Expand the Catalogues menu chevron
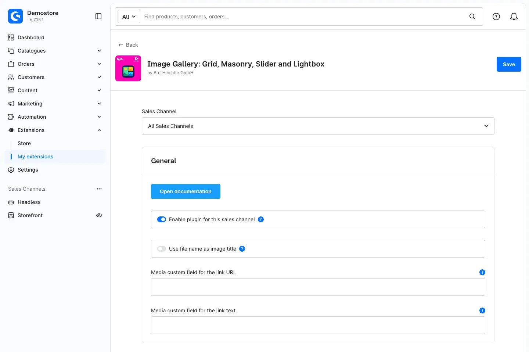 pyautogui.click(x=99, y=51)
